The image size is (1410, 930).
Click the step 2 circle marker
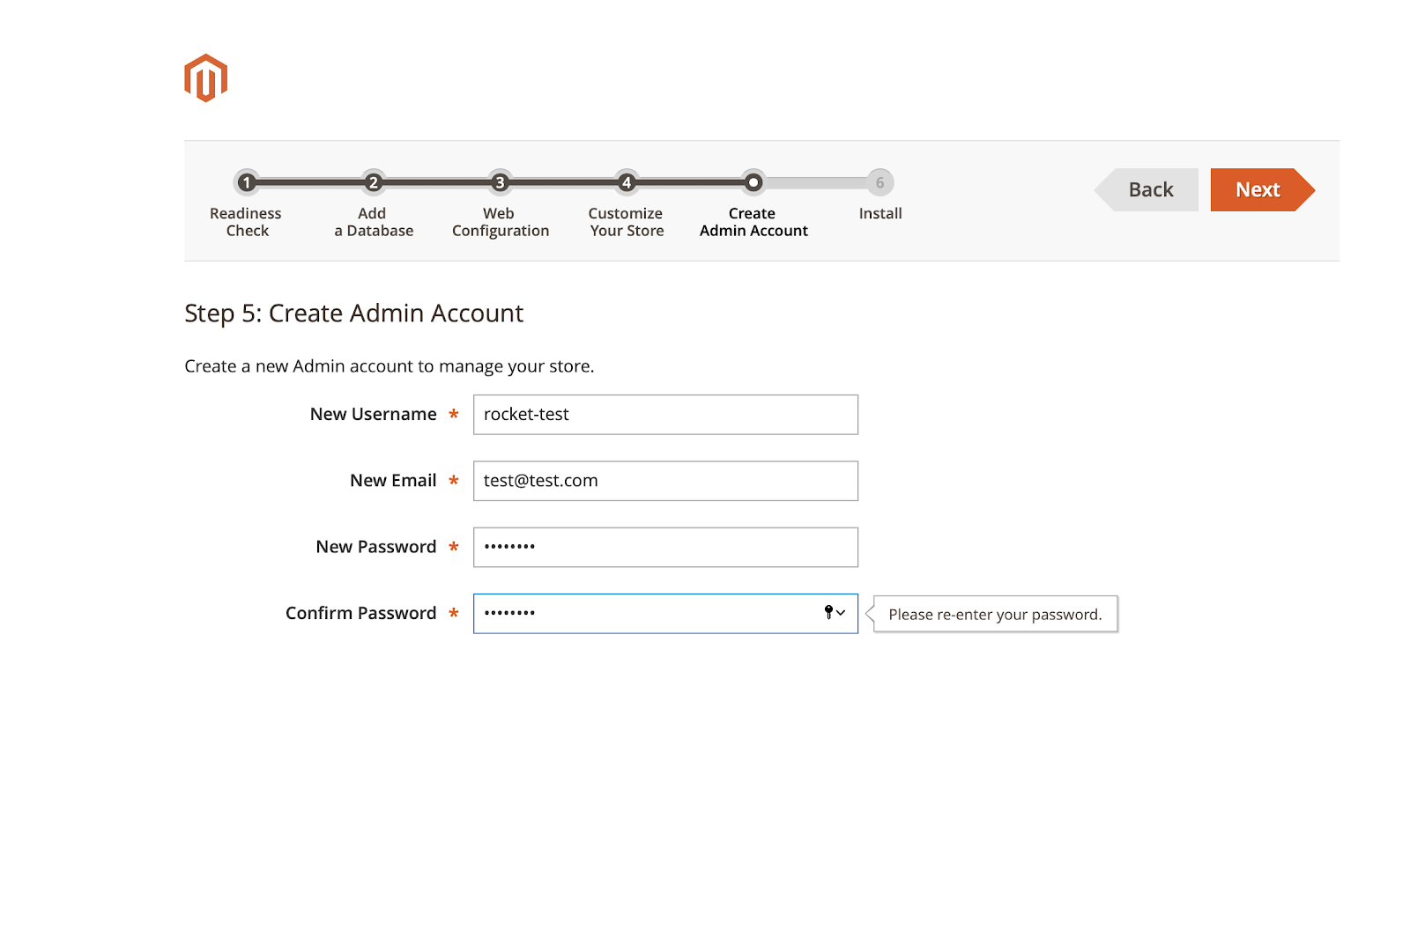[374, 182]
